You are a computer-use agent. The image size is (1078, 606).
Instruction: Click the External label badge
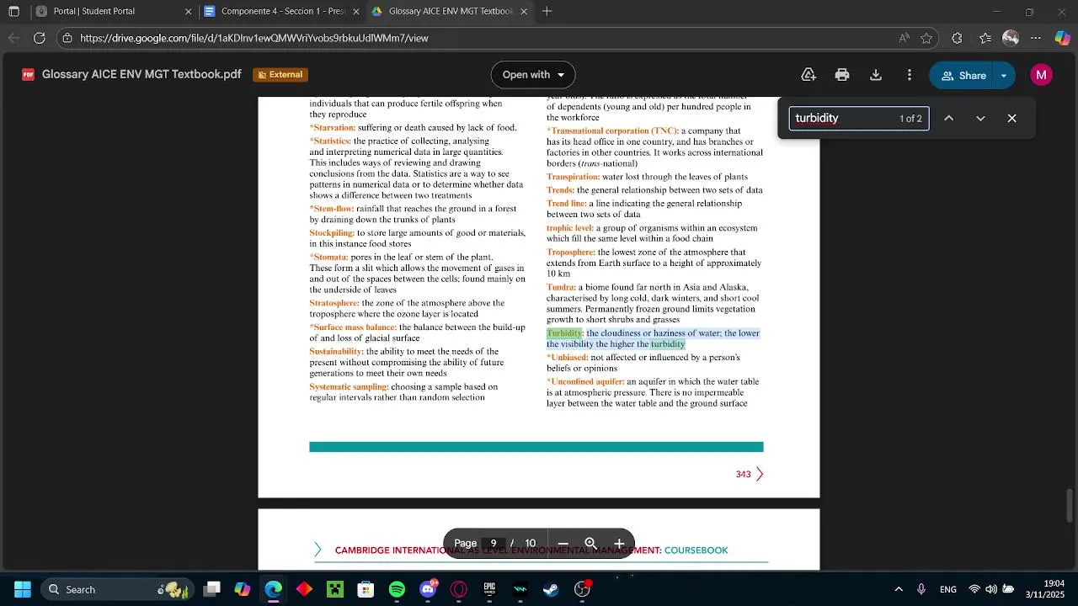coord(280,75)
